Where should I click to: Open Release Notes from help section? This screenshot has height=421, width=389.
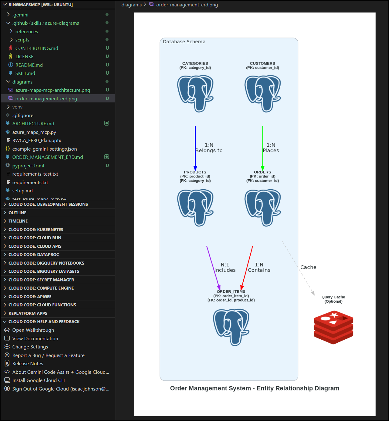(x=27, y=364)
